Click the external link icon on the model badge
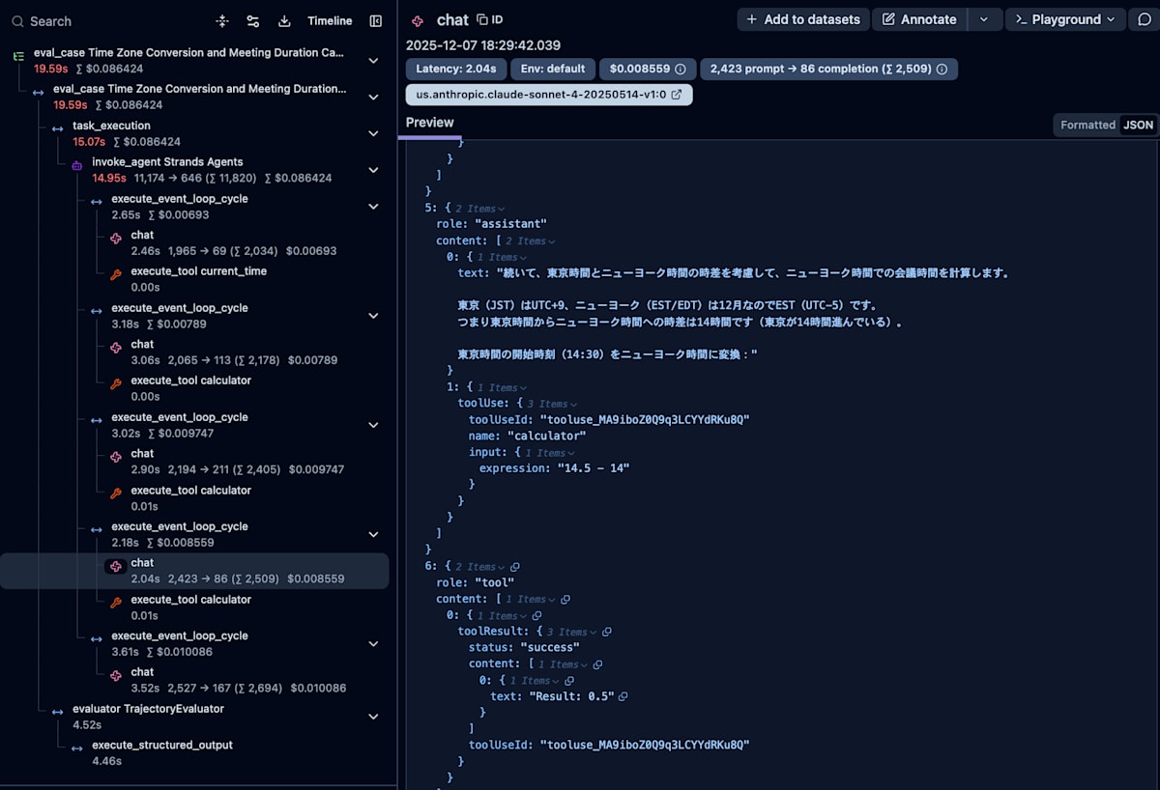 click(x=674, y=94)
